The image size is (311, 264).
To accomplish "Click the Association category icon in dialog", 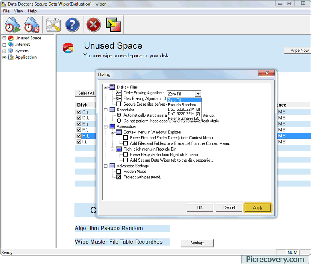I will [x=112, y=126].
